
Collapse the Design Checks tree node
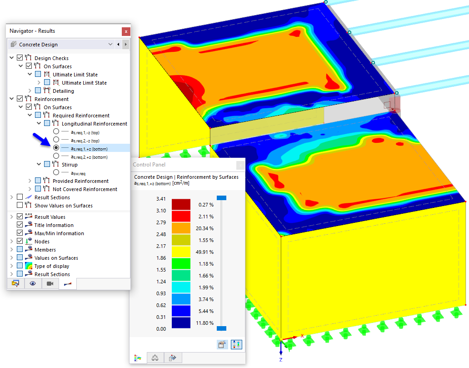click(x=12, y=57)
